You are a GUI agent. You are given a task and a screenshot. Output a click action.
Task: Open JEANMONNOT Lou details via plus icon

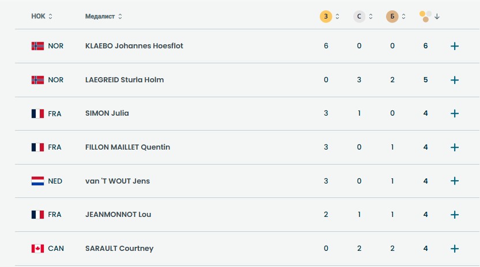coord(454,215)
